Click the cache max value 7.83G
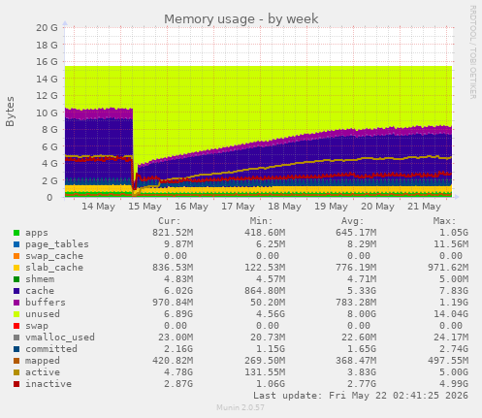This screenshot has height=418, width=482. tap(454, 291)
